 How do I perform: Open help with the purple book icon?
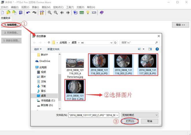pos(102,12)
